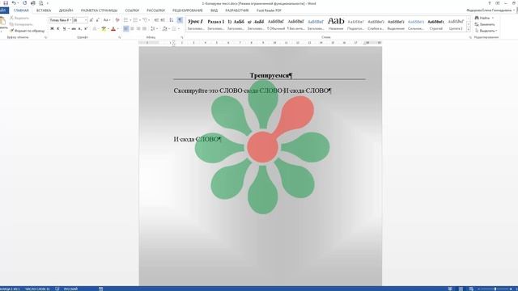The image size is (518, 291).
Task: Increase the paragraph indent
Action: click(x=163, y=20)
